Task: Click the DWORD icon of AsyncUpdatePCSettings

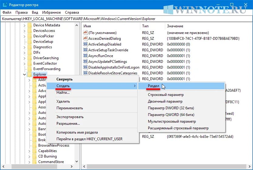Action: click(85, 61)
